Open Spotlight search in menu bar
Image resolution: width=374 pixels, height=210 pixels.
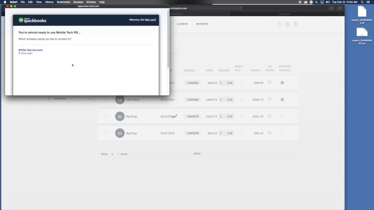point(362,2)
